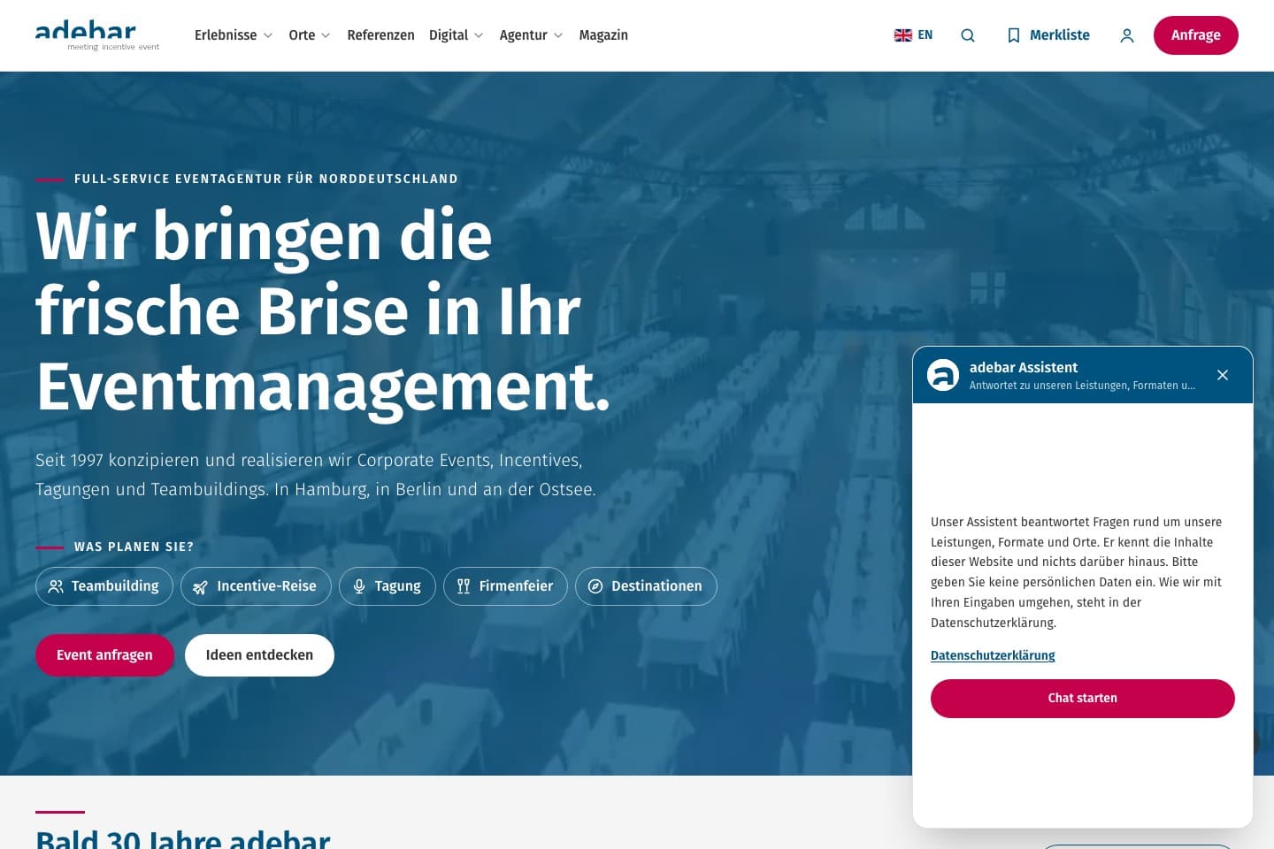Click the 'Bald 30 Jahre adebar' heading
The height and width of the screenshot is (849, 1274).
[183, 838]
